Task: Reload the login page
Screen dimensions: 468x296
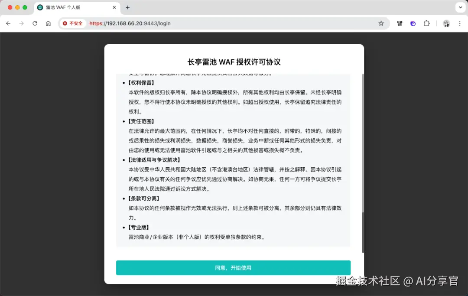Action: click(x=35, y=23)
